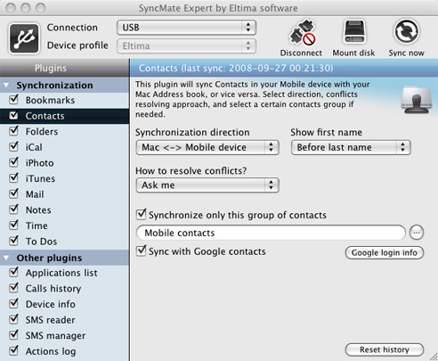
Task: Toggle the iTunes plugin checkbox
Action: click(x=13, y=178)
